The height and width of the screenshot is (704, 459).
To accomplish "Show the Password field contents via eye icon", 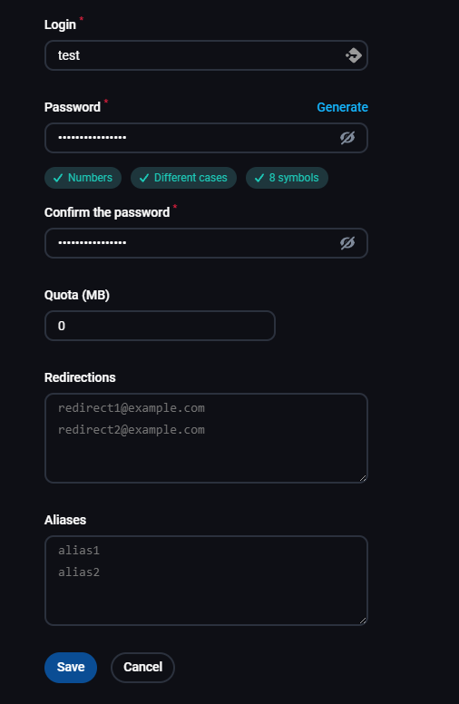I will [x=347, y=138].
